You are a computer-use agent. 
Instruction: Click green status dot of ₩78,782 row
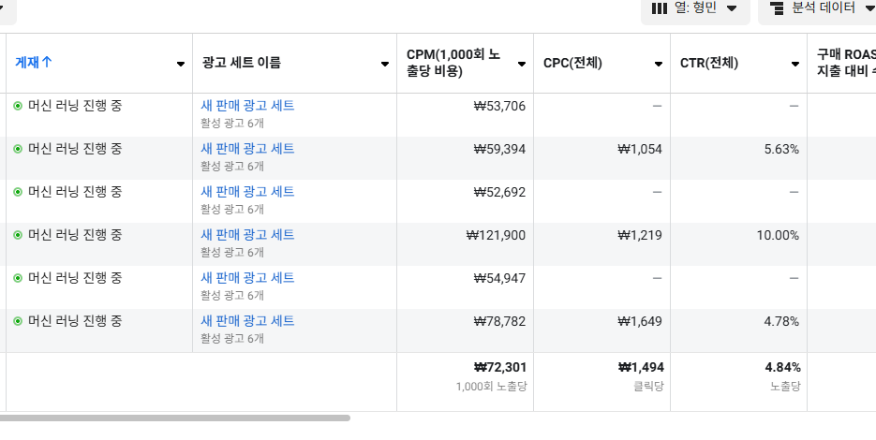click(x=18, y=321)
